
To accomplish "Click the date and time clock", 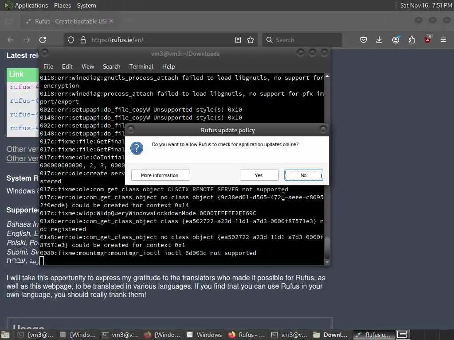I will [426, 5].
